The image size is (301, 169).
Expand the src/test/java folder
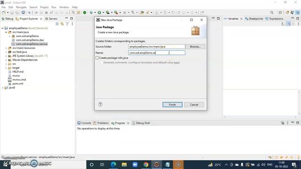tap(6, 52)
